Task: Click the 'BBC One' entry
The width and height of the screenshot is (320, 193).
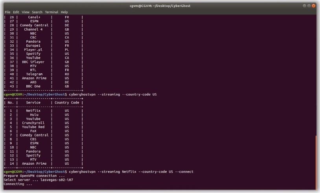Action: [x=33, y=86]
